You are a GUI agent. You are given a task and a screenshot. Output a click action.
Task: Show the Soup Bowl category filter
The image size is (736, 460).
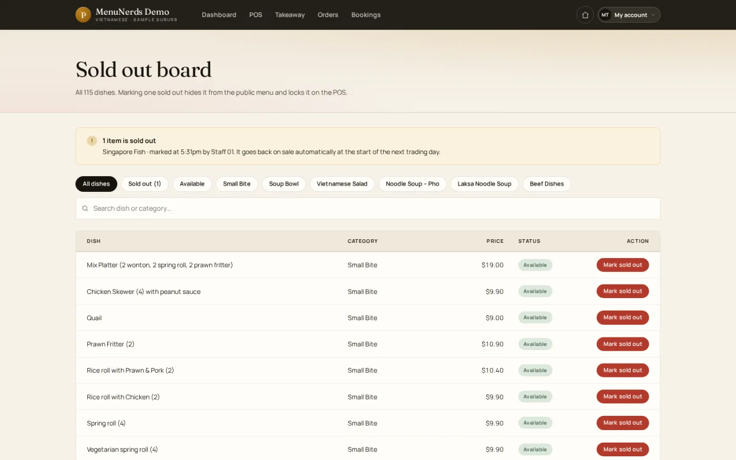tap(284, 184)
